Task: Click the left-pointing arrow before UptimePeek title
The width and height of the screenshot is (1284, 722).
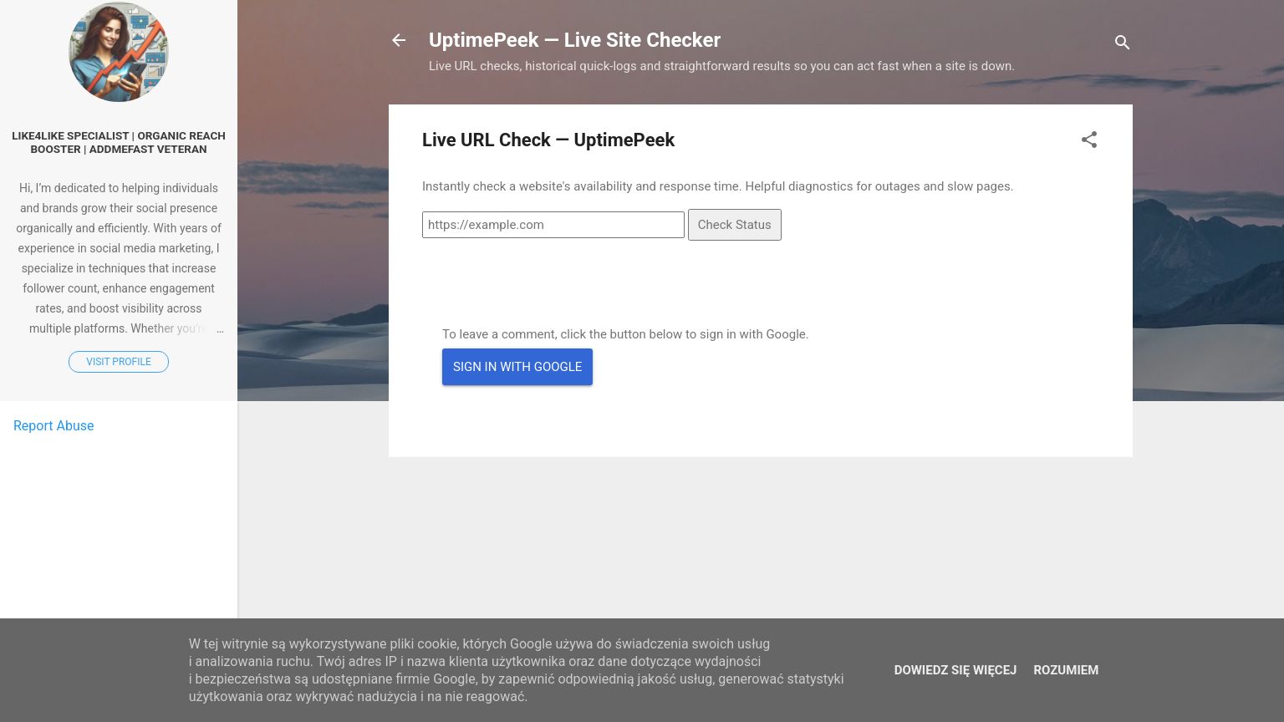Action: [x=399, y=40]
